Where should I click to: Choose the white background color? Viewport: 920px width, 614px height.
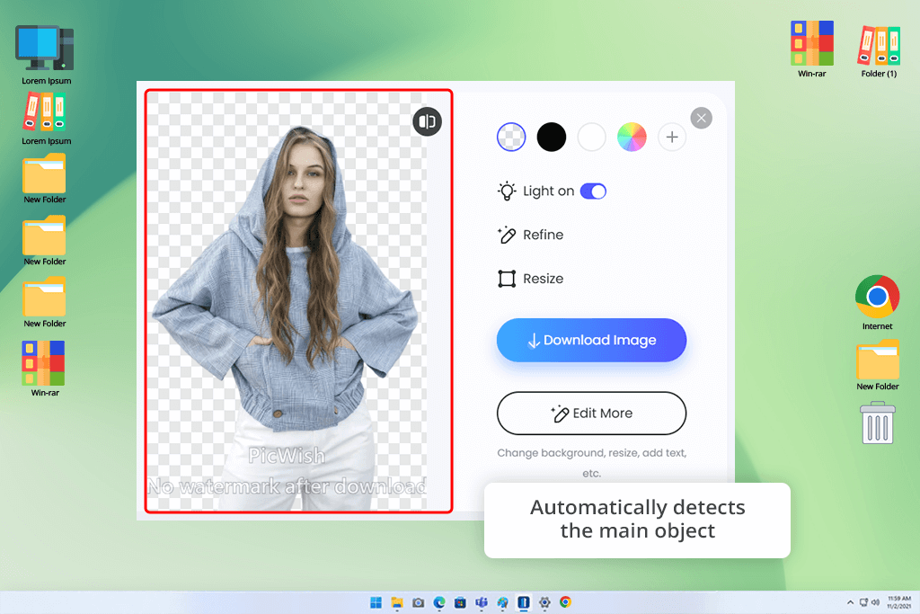click(x=591, y=138)
